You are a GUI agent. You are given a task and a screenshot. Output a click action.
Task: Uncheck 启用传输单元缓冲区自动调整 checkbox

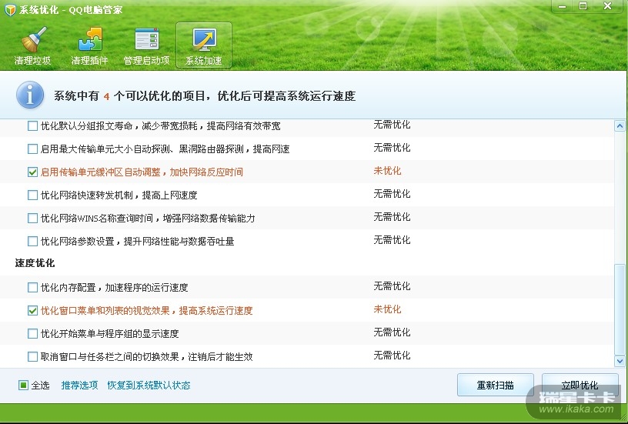32,172
